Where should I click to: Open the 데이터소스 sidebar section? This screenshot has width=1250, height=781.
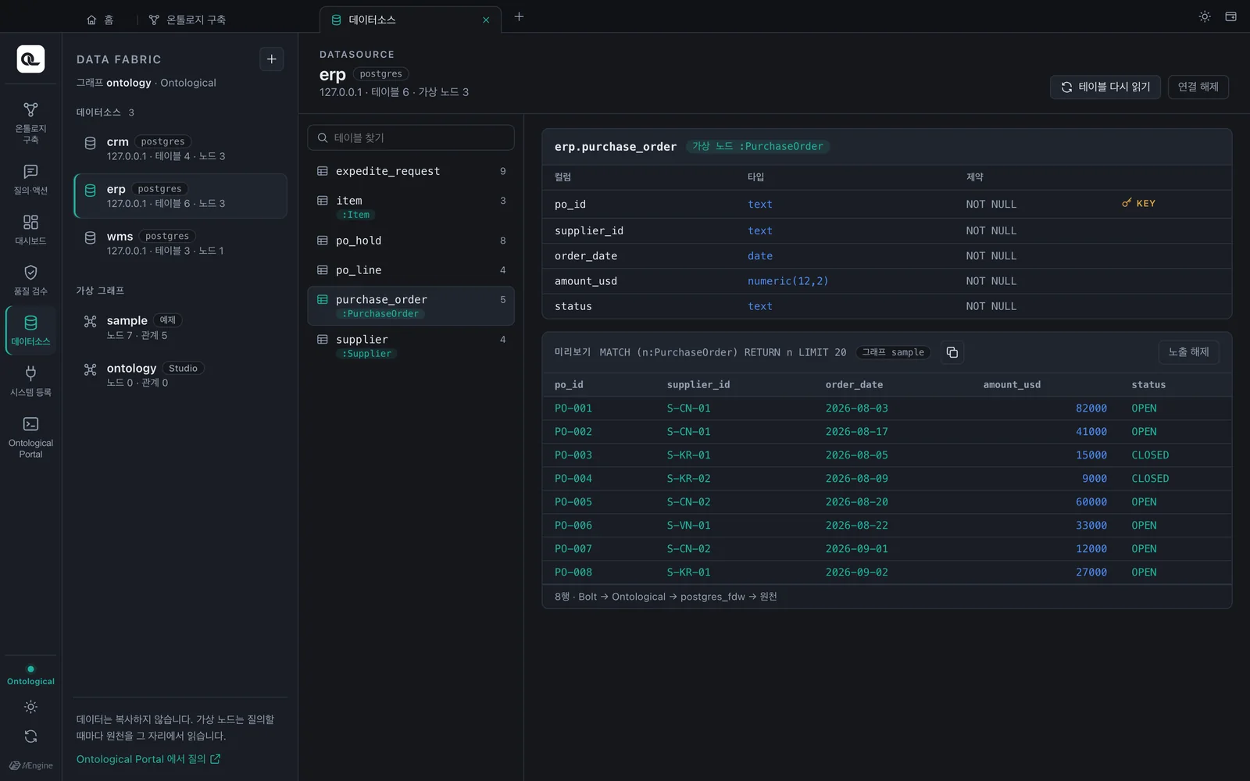point(30,330)
